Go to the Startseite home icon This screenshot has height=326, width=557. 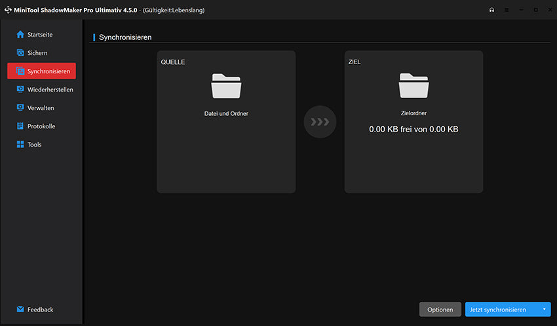coord(20,34)
